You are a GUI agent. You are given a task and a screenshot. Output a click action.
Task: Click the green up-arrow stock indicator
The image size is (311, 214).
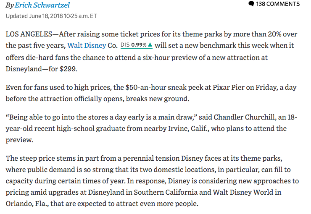(x=150, y=45)
